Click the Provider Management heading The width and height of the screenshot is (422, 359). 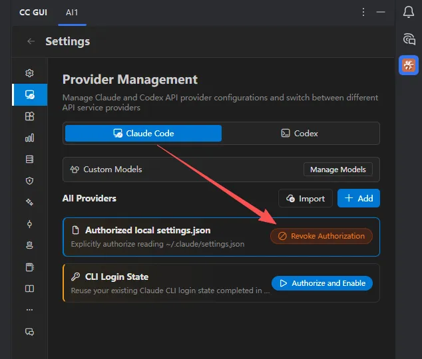(x=130, y=80)
